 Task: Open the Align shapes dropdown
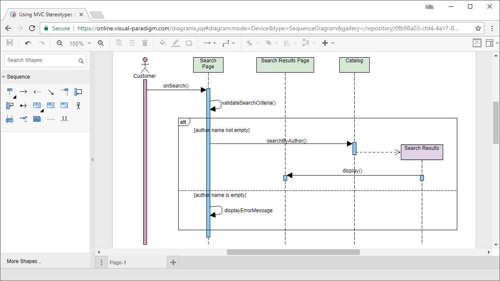tap(290, 43)
